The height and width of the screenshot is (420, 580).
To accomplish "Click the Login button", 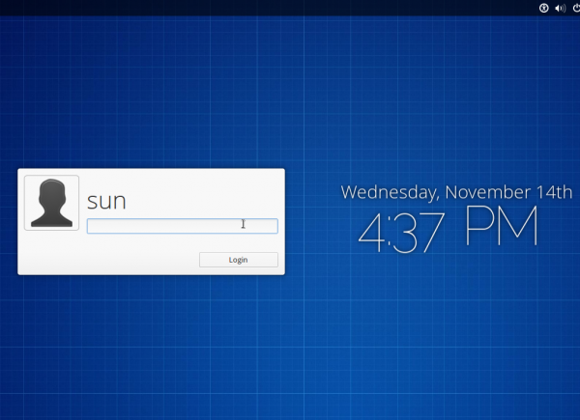I will [x=239, y=260].
